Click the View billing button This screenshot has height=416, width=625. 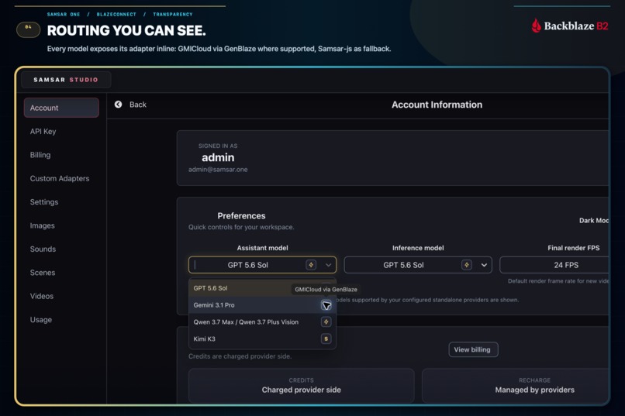473,349
